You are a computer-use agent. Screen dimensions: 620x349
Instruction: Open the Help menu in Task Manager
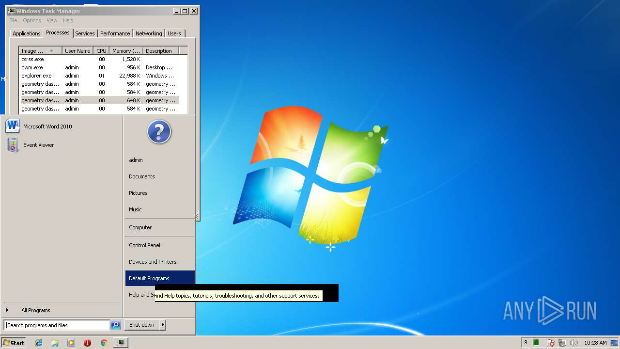tap(68, 20)
